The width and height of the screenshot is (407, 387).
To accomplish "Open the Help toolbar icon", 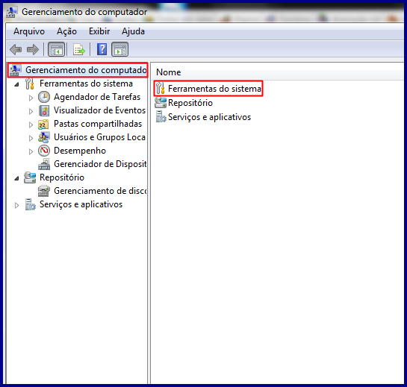I will tap(102, 49).
